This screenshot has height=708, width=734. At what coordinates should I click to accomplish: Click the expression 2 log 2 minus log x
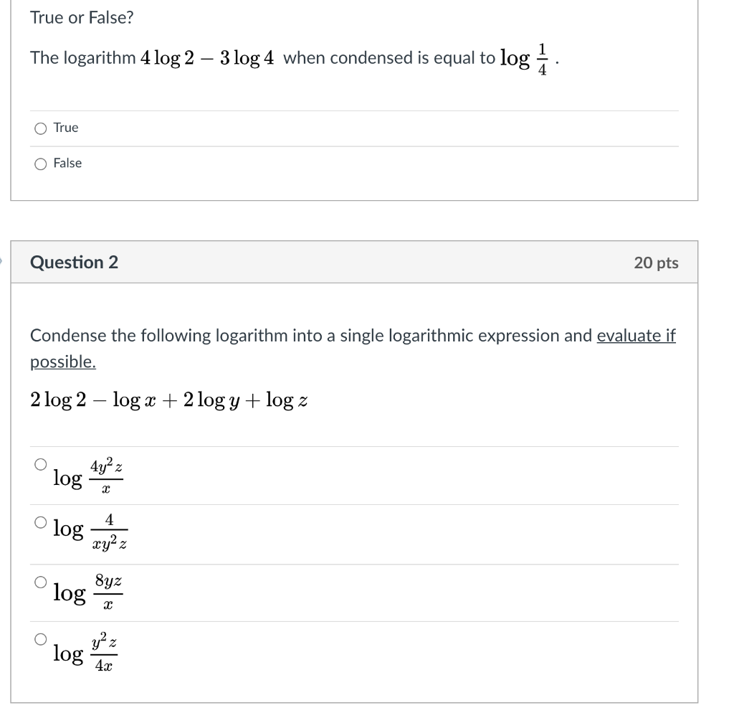point(108,400)
